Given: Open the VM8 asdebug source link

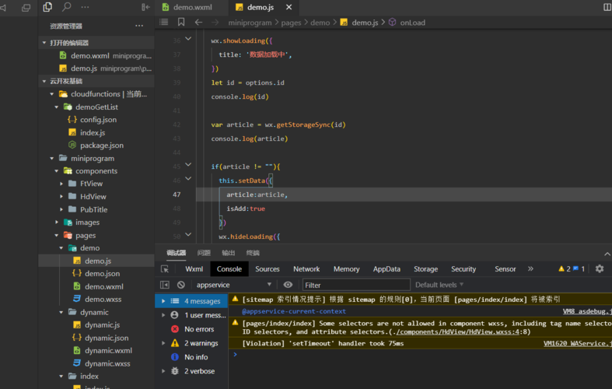Looking at the screenshot, I should click(x=587, y=311).
